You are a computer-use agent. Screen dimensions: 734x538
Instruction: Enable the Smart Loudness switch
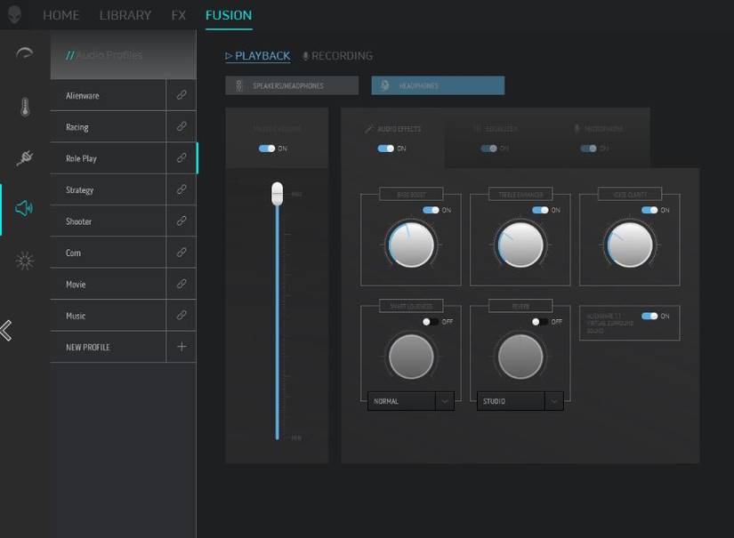(431, 322)
